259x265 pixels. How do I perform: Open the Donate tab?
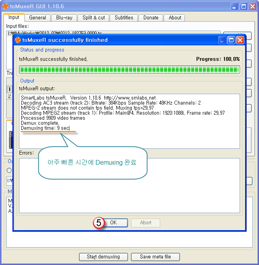tap(151, 18)
